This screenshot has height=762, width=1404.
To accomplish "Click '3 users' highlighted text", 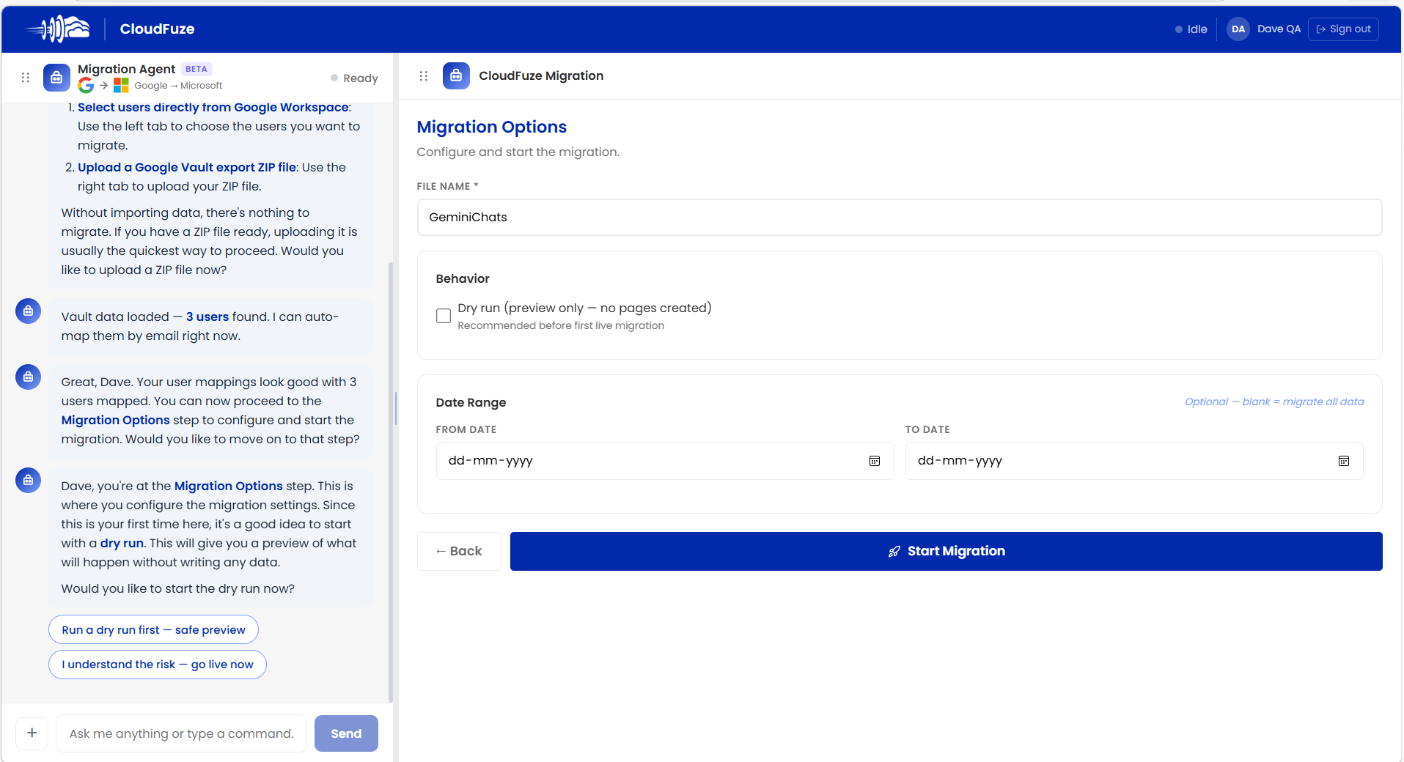I will click(207, 317).
